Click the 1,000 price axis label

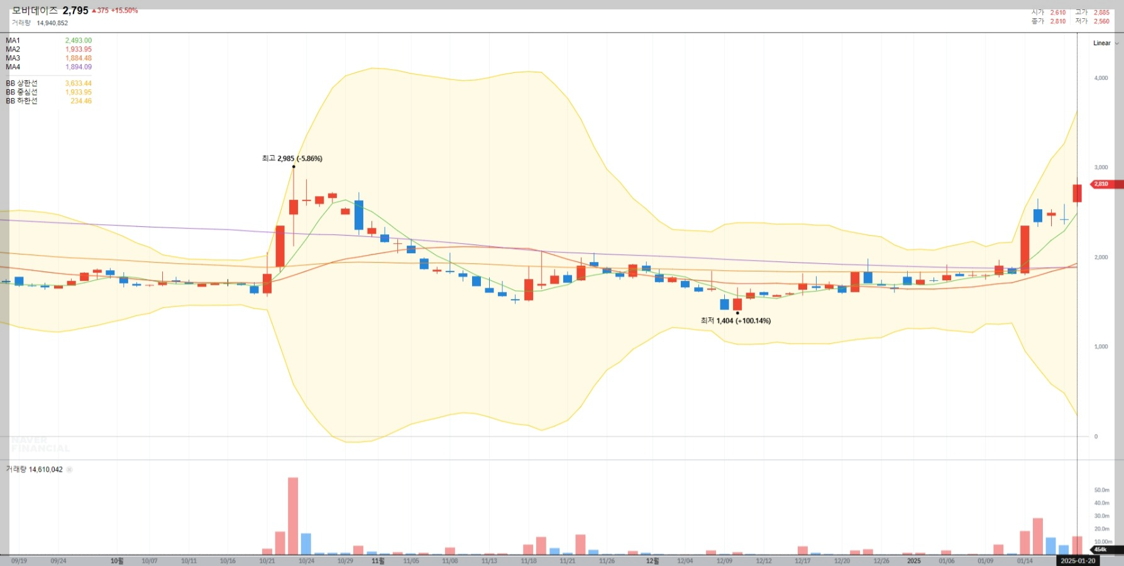pyautogui.click(x=1101, y=347)
